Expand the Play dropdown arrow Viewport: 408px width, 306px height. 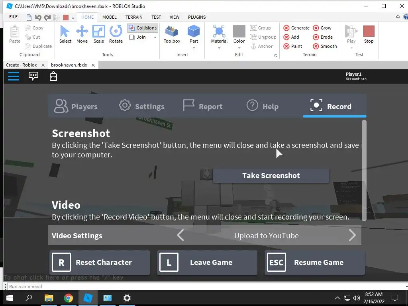coord(351,48)
